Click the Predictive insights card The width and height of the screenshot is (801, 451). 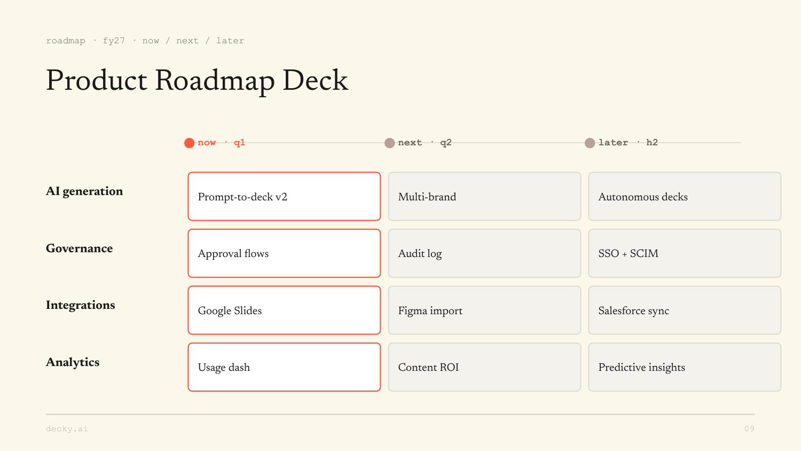pyautogui.click(x=685, y=367)
